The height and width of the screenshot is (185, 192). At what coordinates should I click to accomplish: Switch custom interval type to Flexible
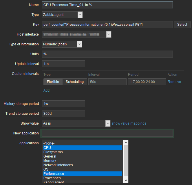point(53,82)
